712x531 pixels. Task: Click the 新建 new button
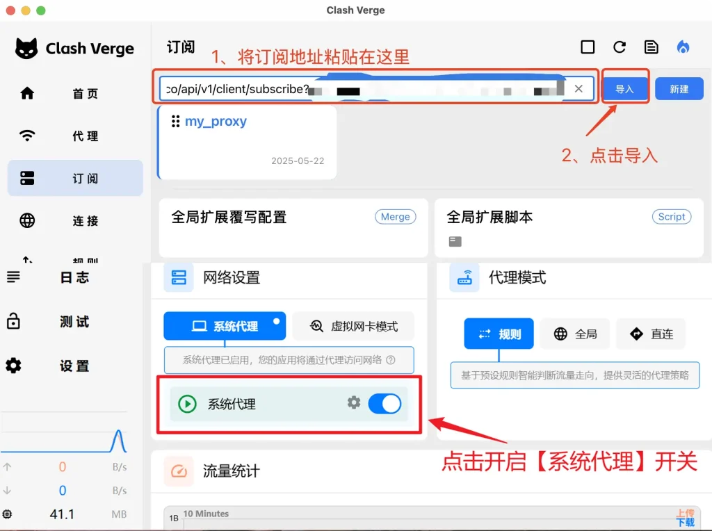pos(679,88)
